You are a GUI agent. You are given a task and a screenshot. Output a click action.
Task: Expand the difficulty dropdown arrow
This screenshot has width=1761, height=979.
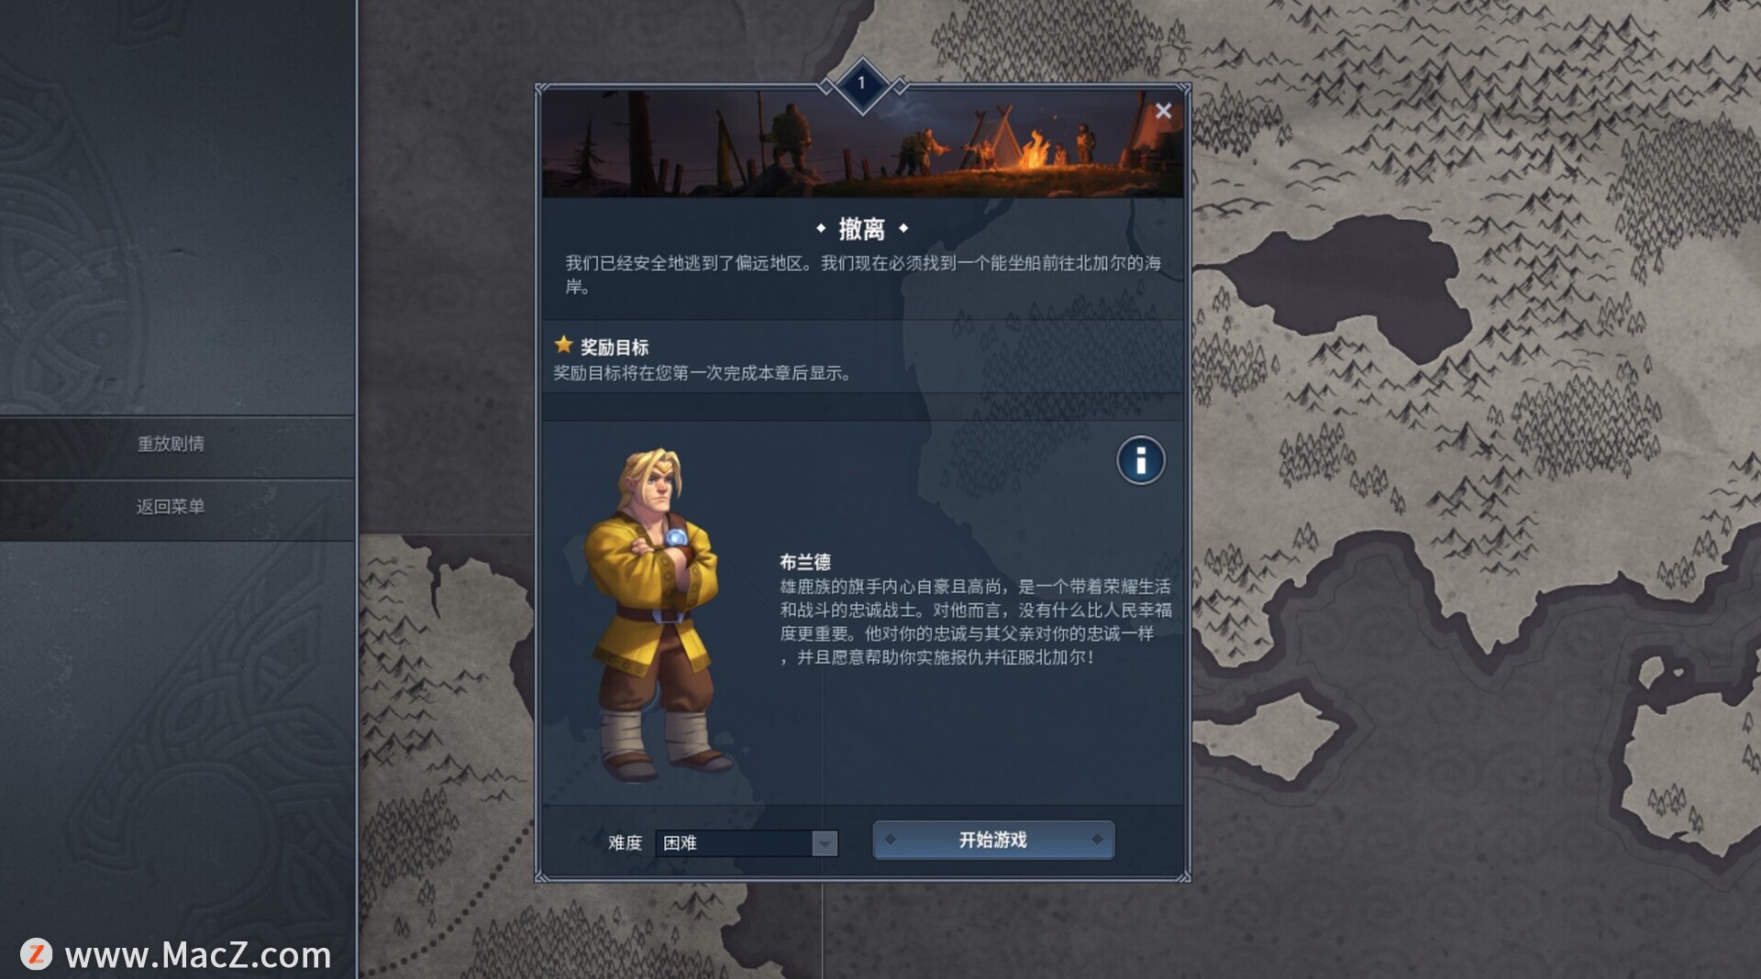coord(825,843)
